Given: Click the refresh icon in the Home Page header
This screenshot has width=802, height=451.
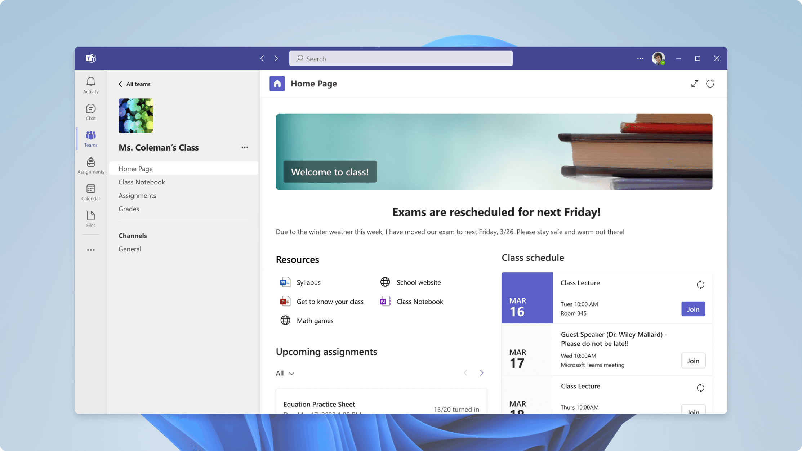Looking at the screenshot, I should pyautogui.click(x=710, y=84).
